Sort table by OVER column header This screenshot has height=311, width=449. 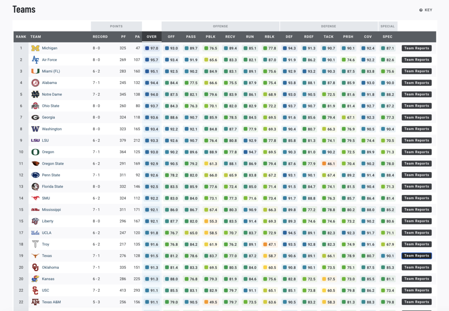pos(152,37)
